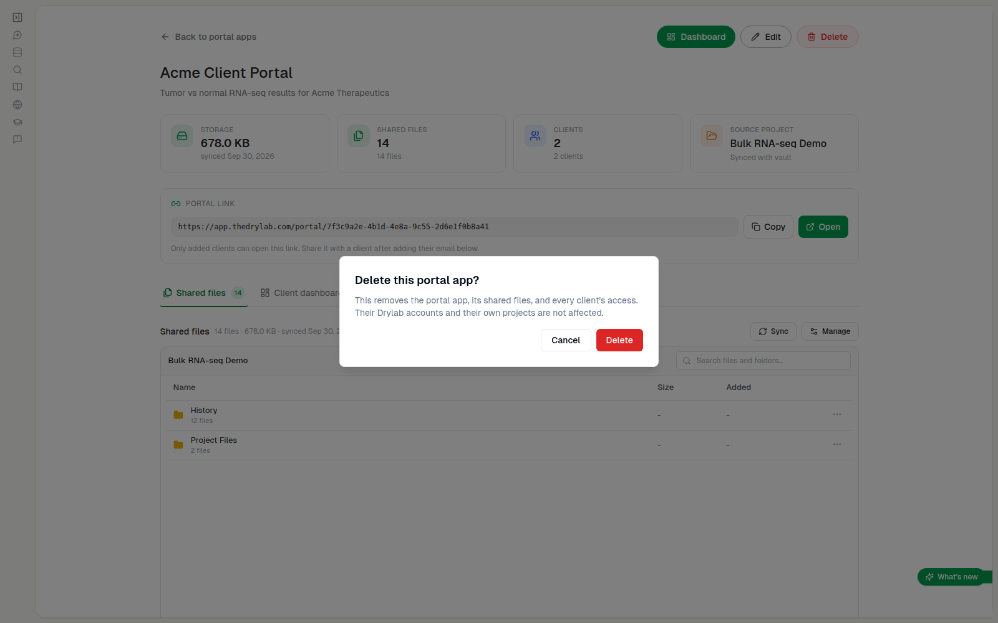Click the Edit button with pencil

coord(766,37)
